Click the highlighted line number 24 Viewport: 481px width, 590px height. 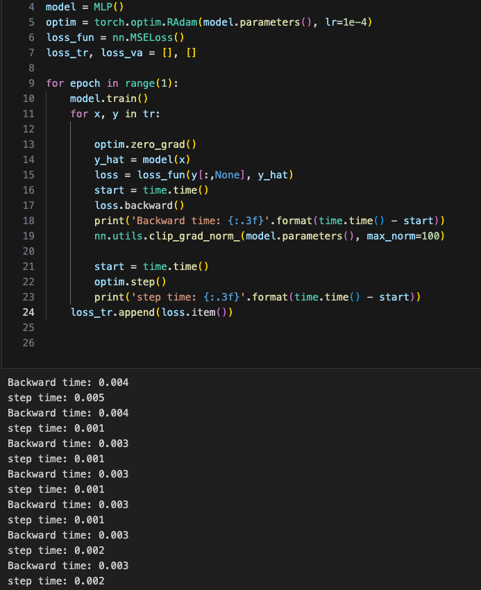coord(28,312)
